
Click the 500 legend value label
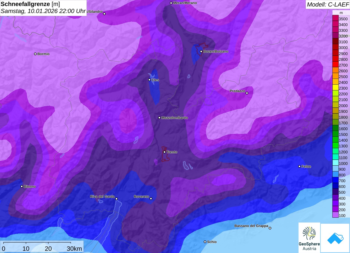(342, 192)
